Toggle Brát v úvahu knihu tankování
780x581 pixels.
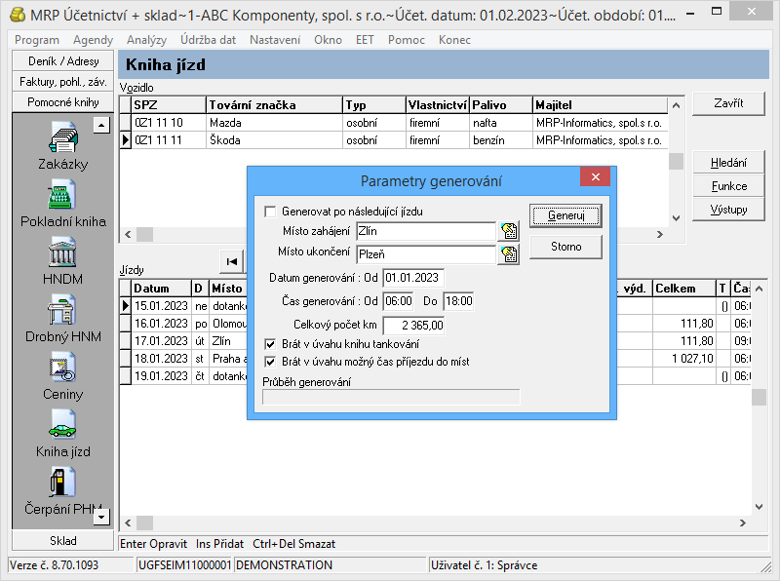pos(271,344)
